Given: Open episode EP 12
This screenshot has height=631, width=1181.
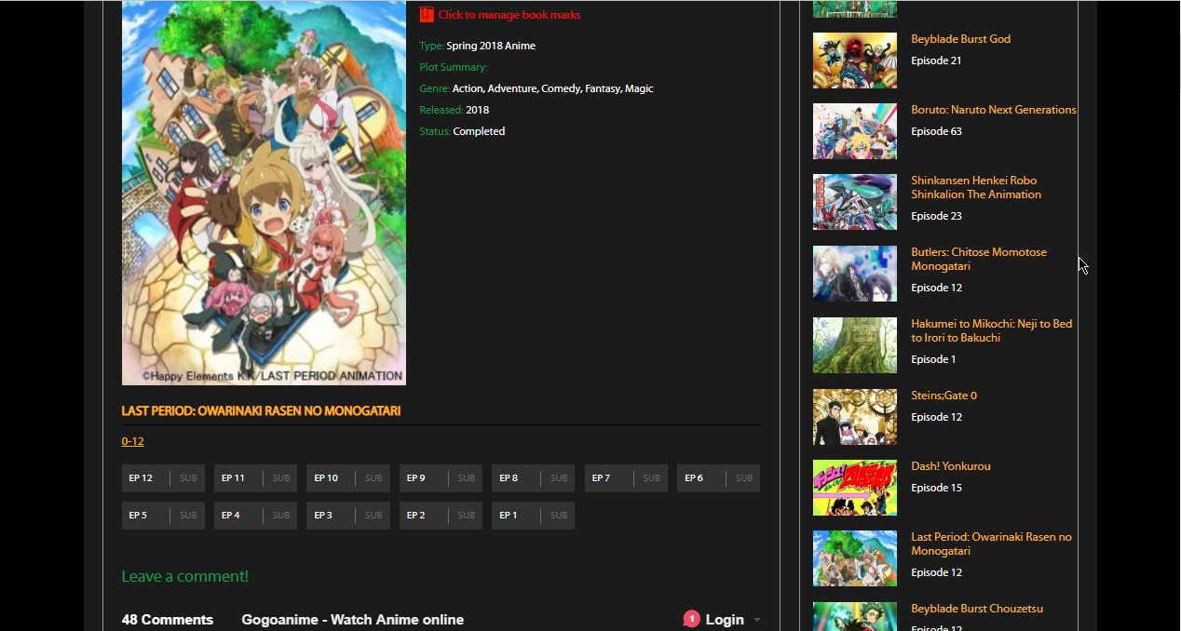Looking at the screenshot, I should click(x=162, y=478).
